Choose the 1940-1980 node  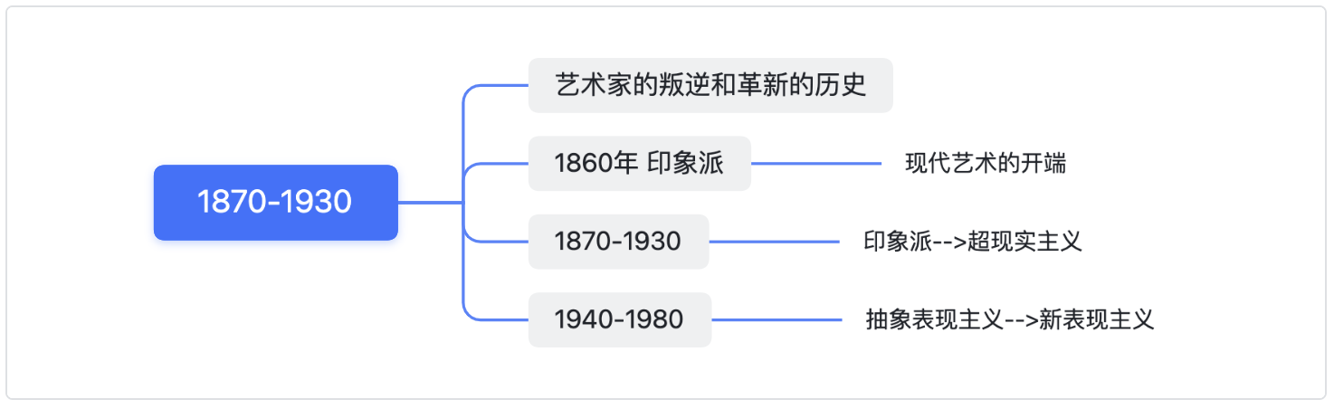pos(620,319)
